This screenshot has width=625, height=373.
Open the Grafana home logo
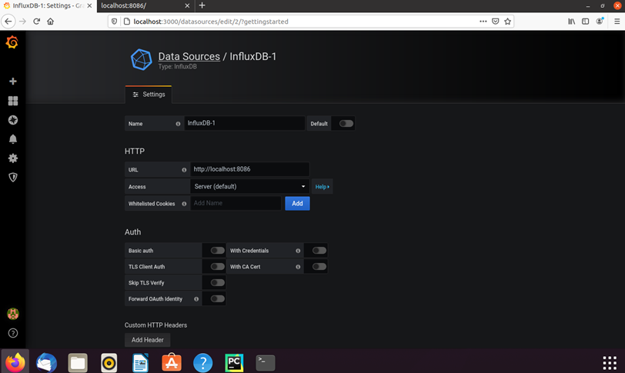click(12, 42)
